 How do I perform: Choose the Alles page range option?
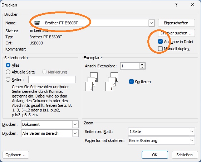pyautogui.click(x=8, y=65)
